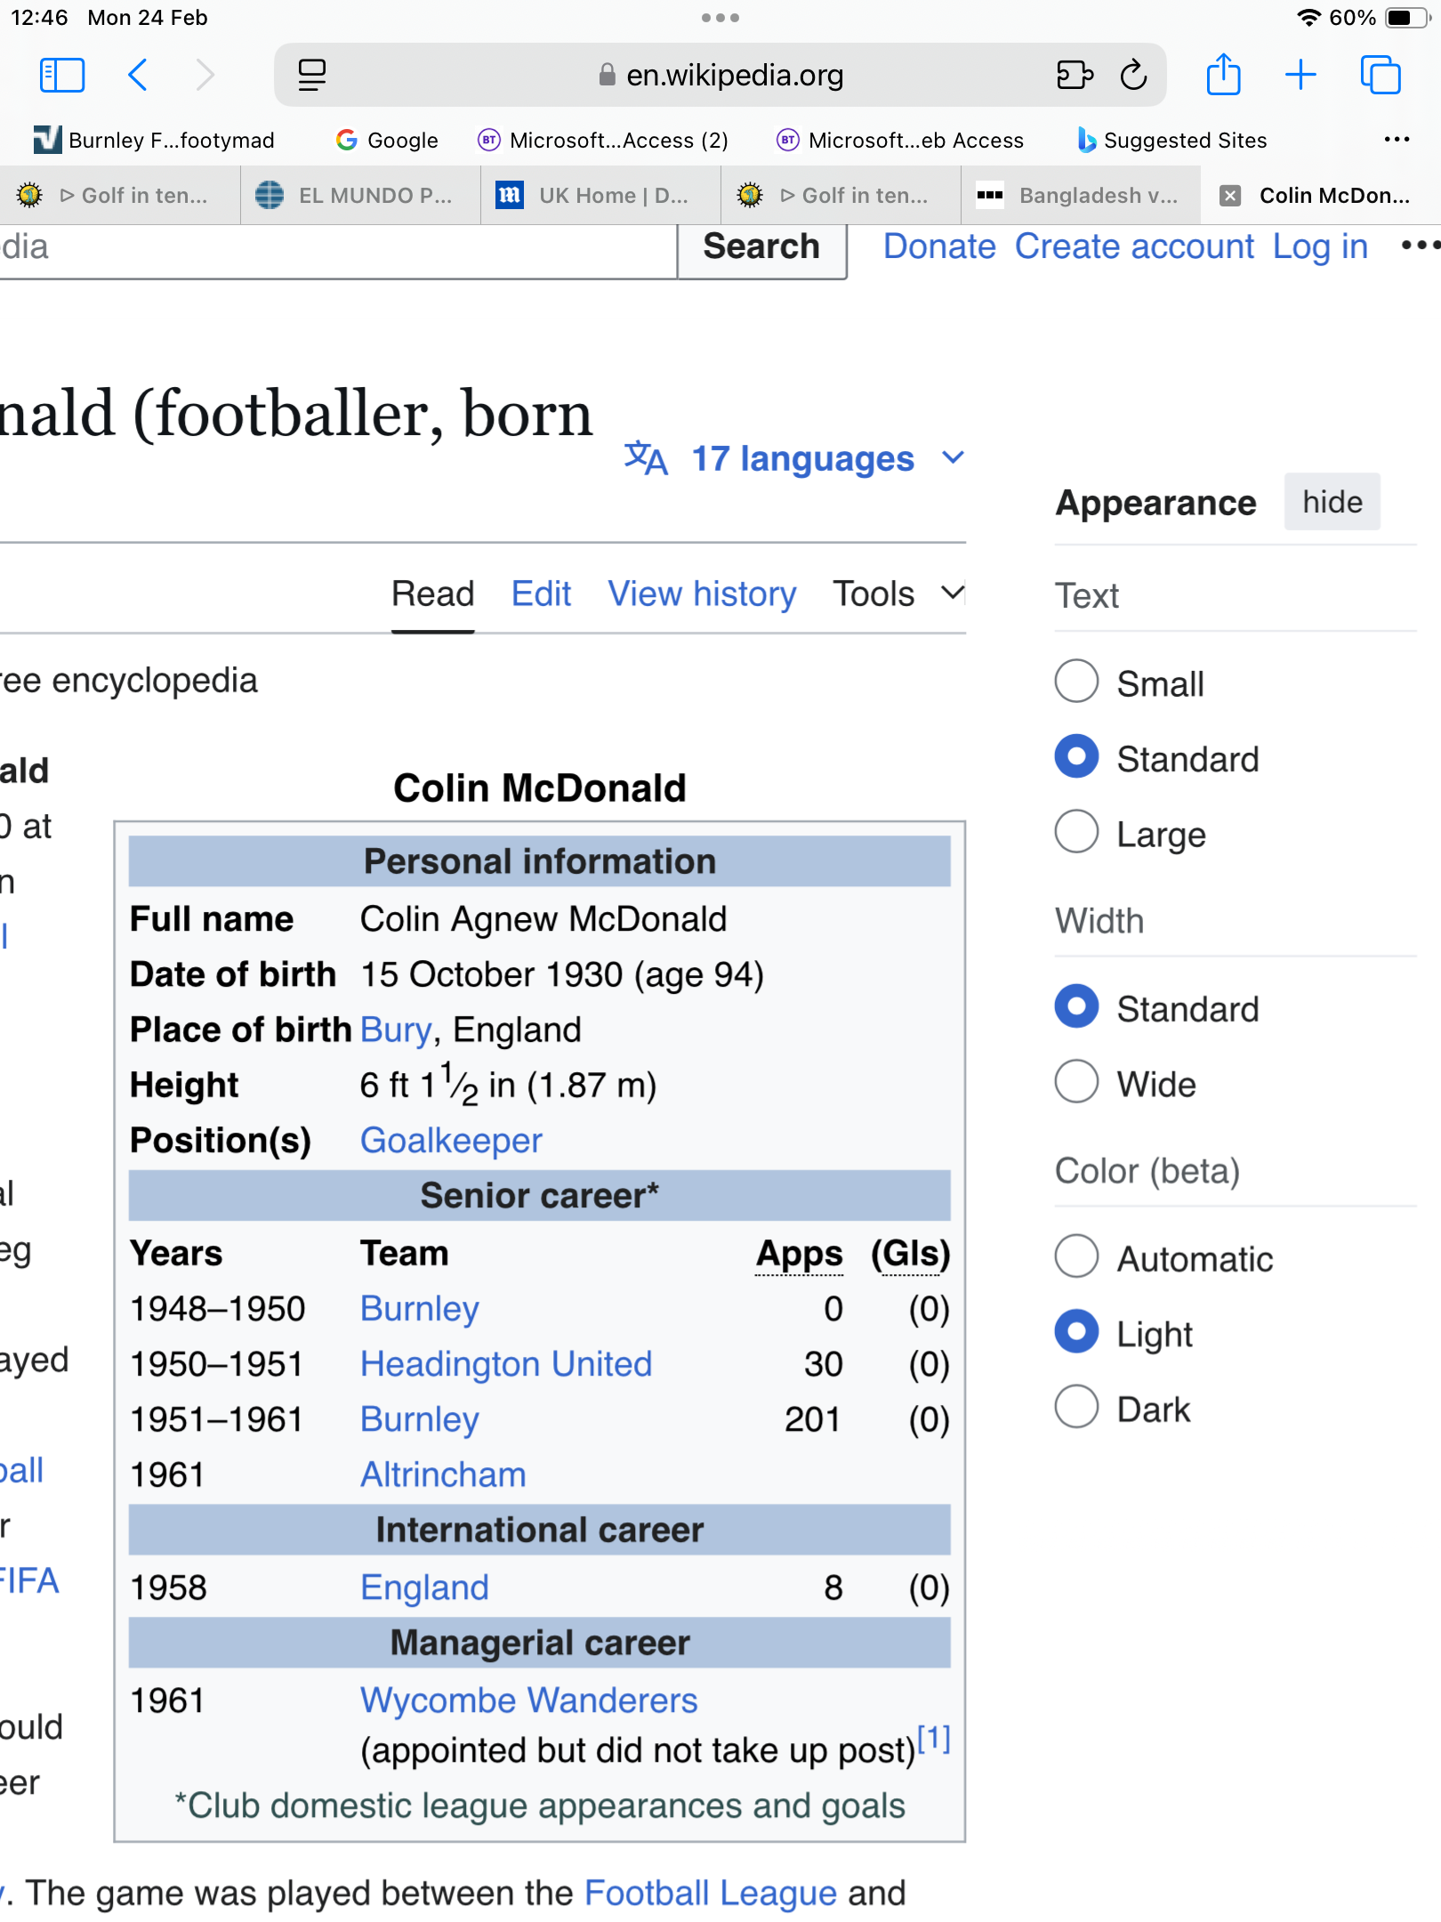Enable Dark color mode
1441x1922 pixels.
(x=1077, y=1408)
